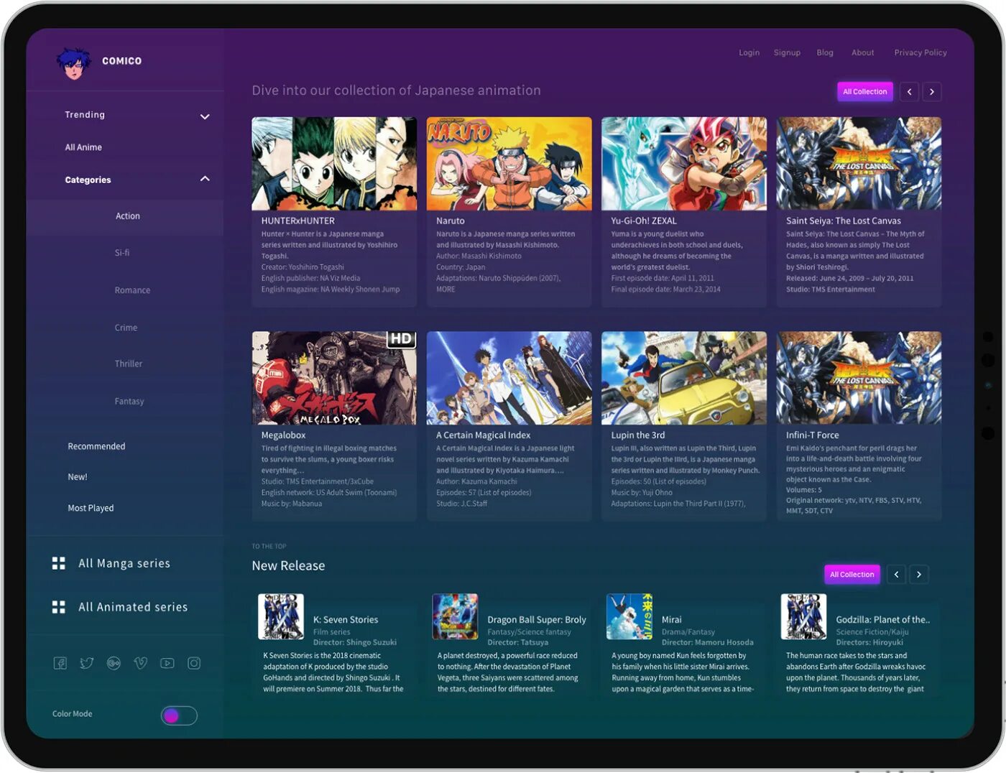Open the Google Plus icon
The height and width of the screenshot is (773, 1006).
[x=114, y=663]
